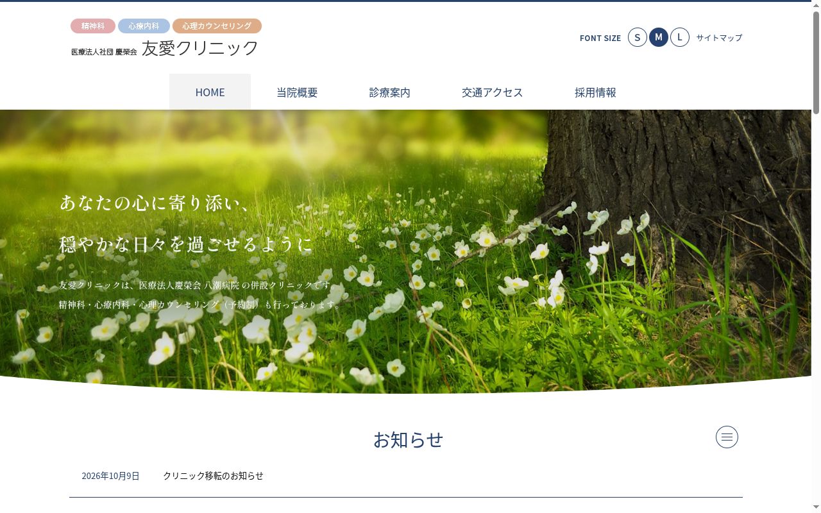Click the お知らせ section heading

pos(408,439)
